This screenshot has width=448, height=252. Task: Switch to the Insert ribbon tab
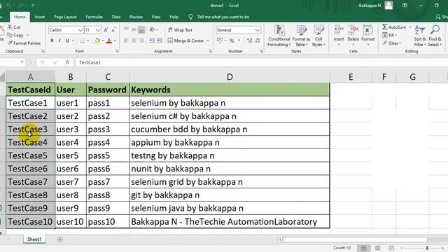[x=39, y=17]
